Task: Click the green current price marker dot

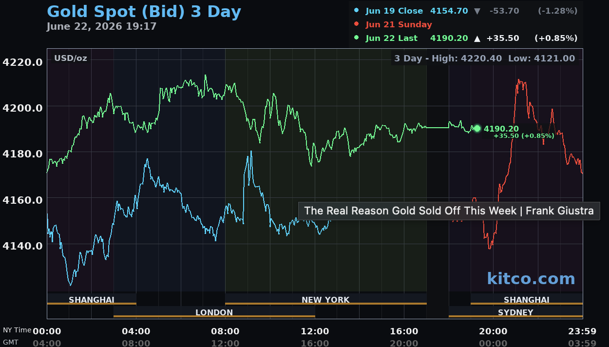Action: [477, 128]
